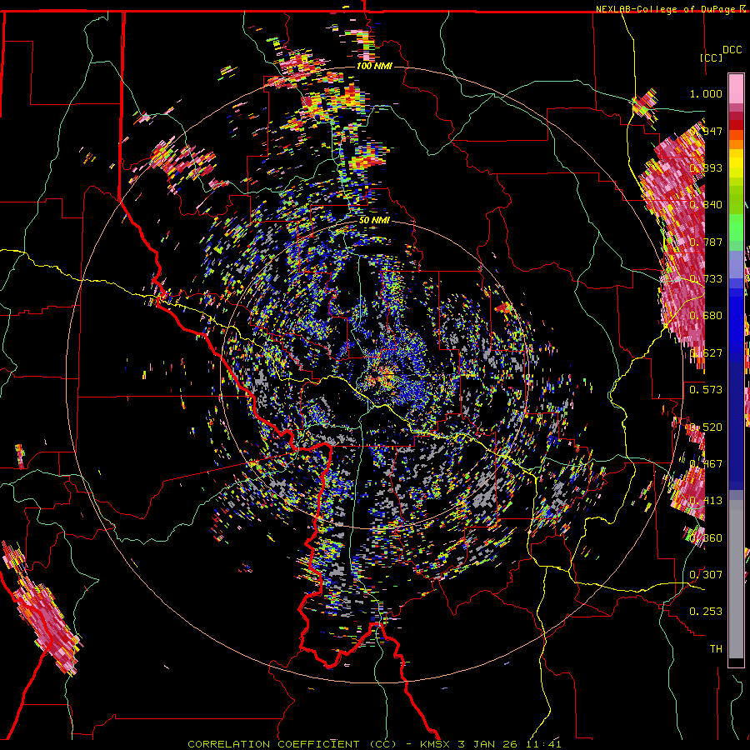Click the 0.467 legend value
750x750 pixels.
[706, 463]
